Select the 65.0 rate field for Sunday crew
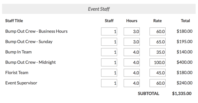The height and width of the screenshot is (103, 198). [x=158, y=42]
